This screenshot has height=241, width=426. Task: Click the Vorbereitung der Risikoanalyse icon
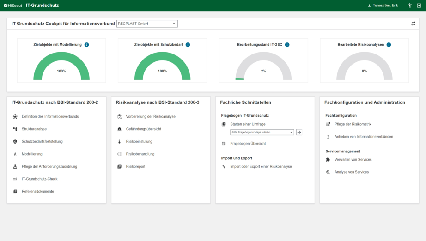point(120,117)
